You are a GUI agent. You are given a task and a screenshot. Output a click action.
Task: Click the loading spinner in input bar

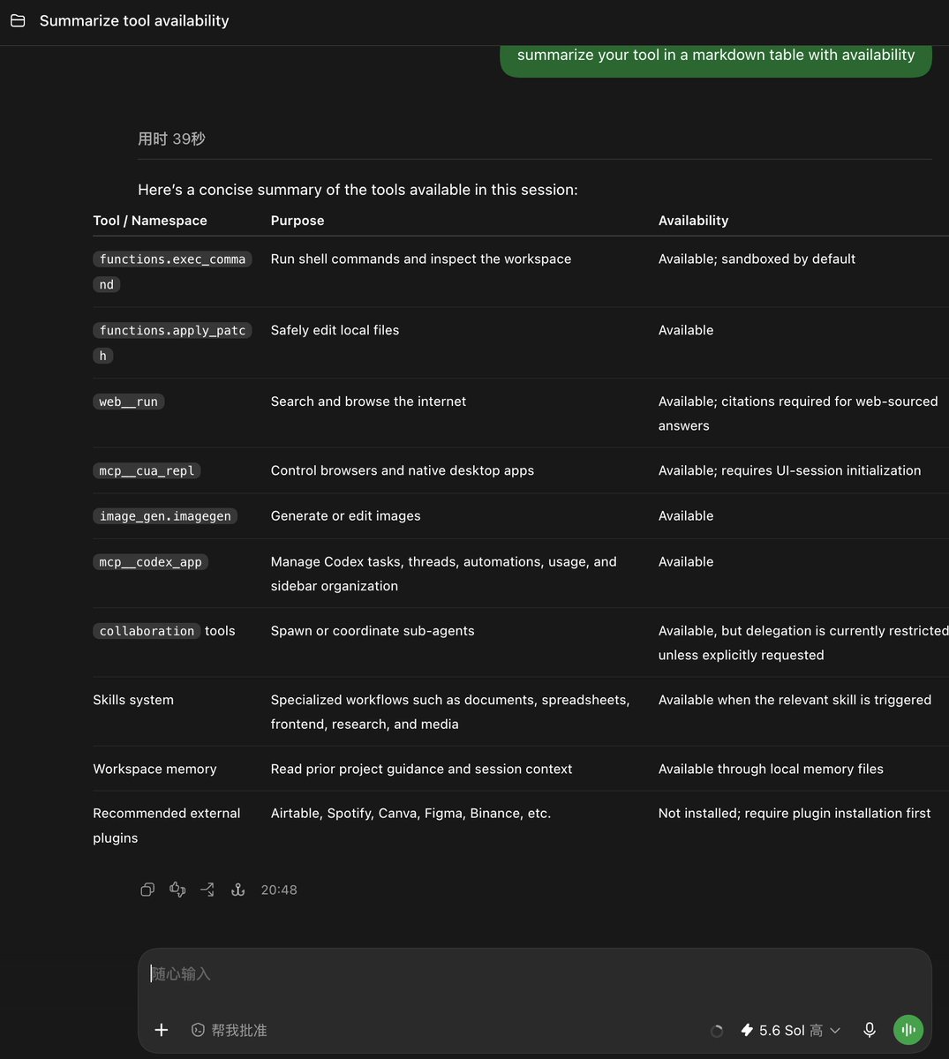click(717, 1031)
